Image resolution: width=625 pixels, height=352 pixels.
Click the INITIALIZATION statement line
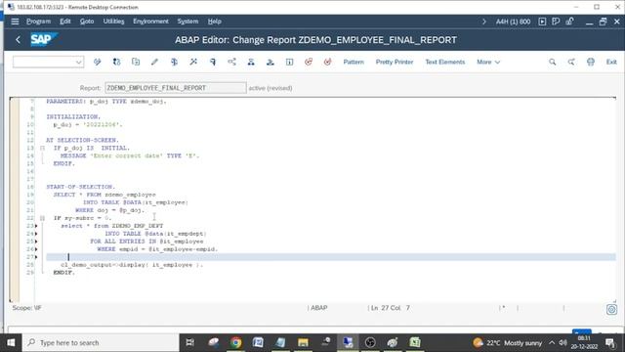73,117
